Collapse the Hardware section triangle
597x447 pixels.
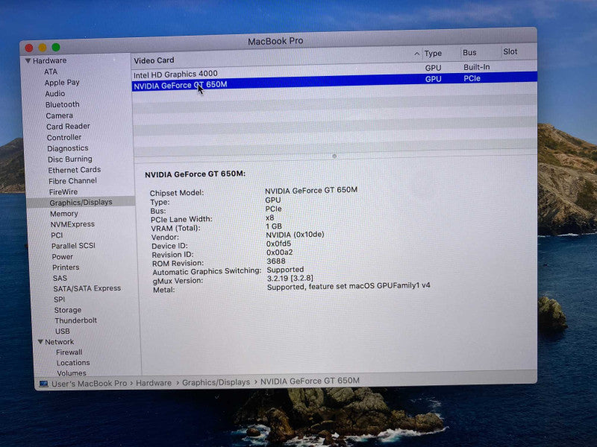click(28, 60)
